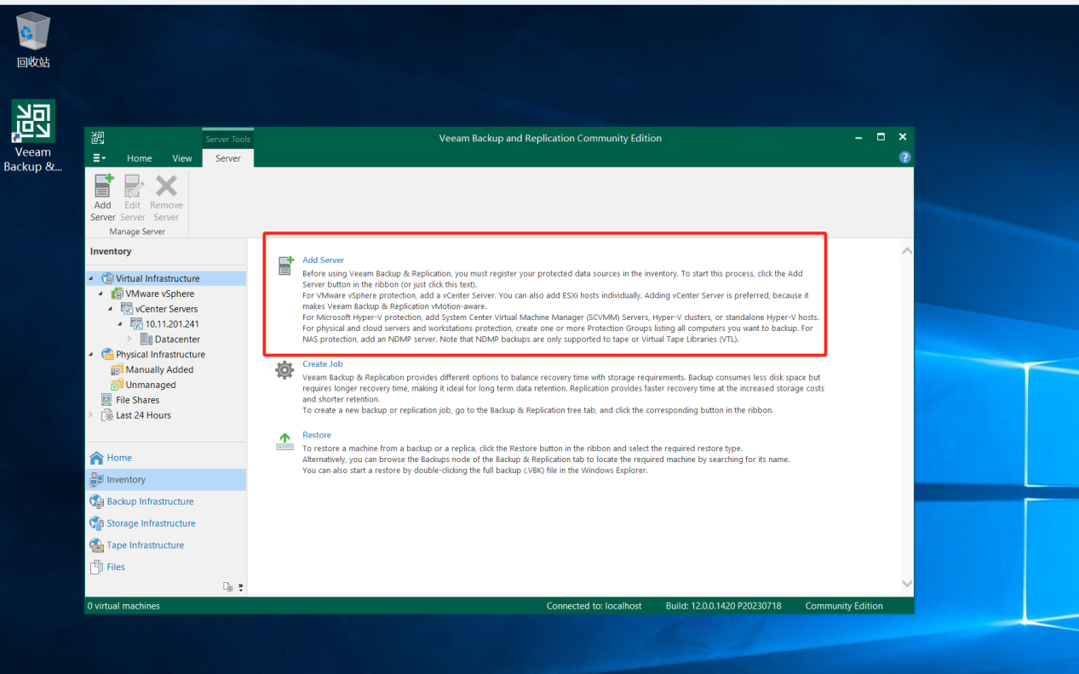Go to the Home navigation view

pos(165,458)
